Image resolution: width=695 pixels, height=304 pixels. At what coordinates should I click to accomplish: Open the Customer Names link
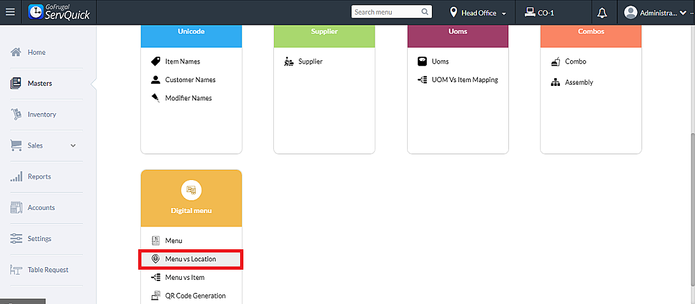point(190,80)
